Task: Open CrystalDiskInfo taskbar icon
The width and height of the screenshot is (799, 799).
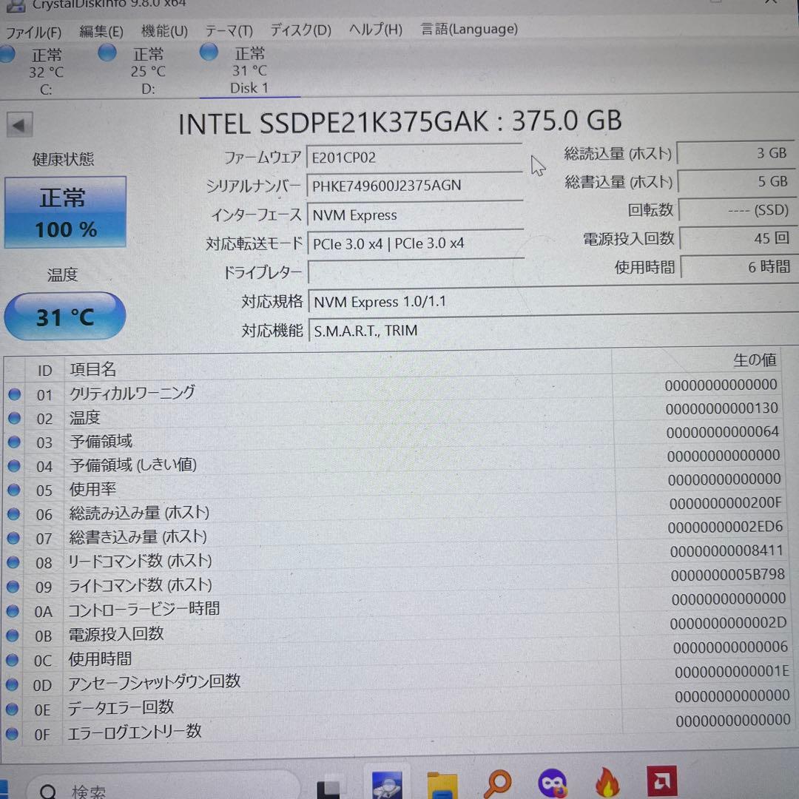Action: pyautogui.click(x=387, y=785)
